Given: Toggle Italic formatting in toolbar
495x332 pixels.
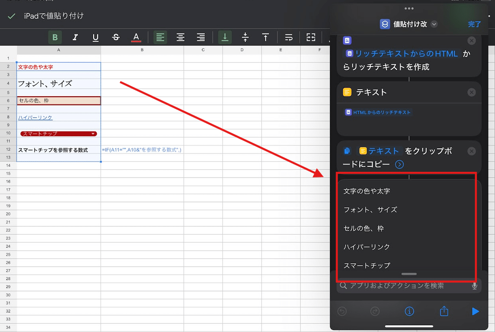Looking at the screenshot, I should point(75,37).
